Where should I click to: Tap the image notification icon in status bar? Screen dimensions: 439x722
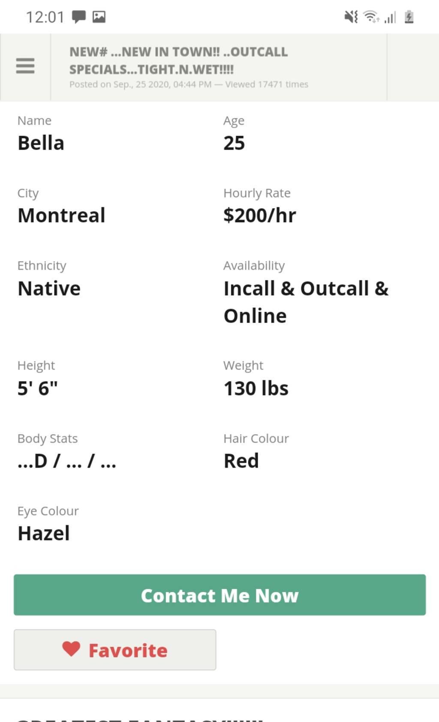99,17
